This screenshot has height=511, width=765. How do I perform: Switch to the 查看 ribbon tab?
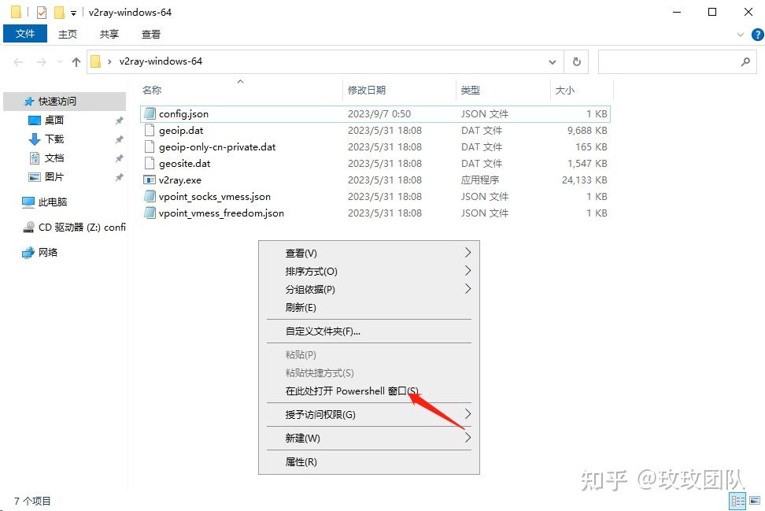pos(150,34)
